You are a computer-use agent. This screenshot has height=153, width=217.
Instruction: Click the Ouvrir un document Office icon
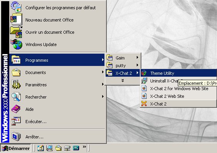[x=16, y=32]
